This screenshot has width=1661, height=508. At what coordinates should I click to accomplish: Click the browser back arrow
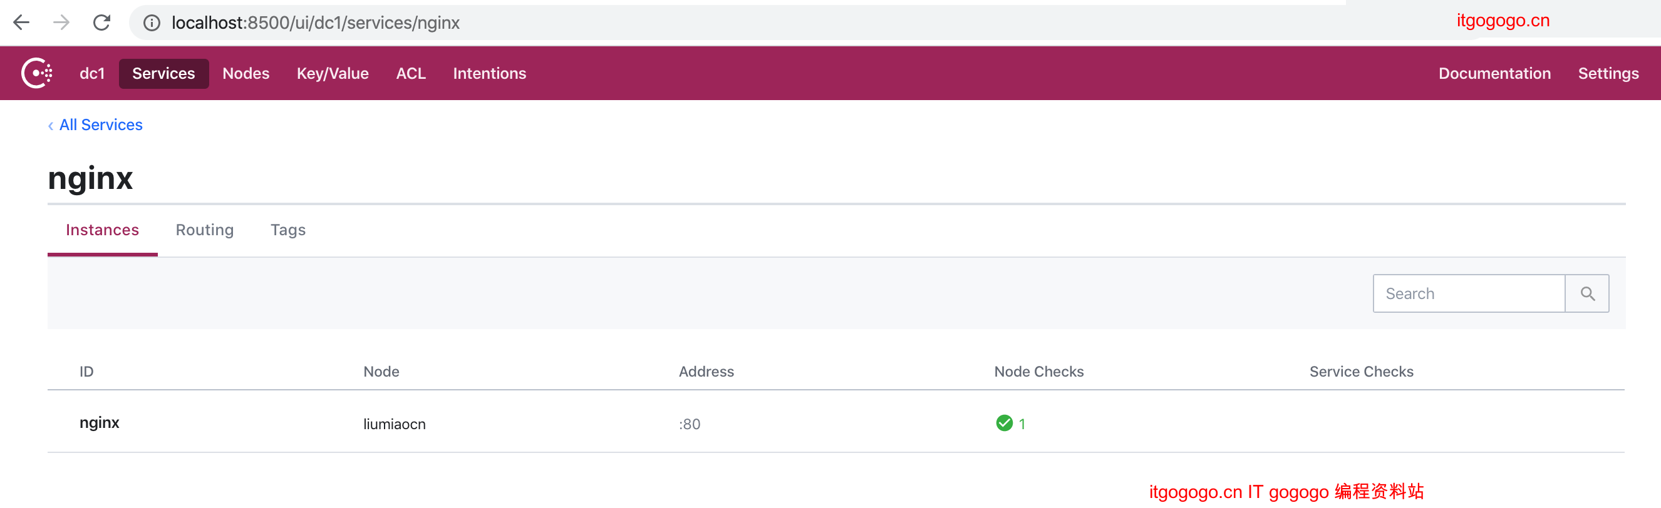point(21,23)
